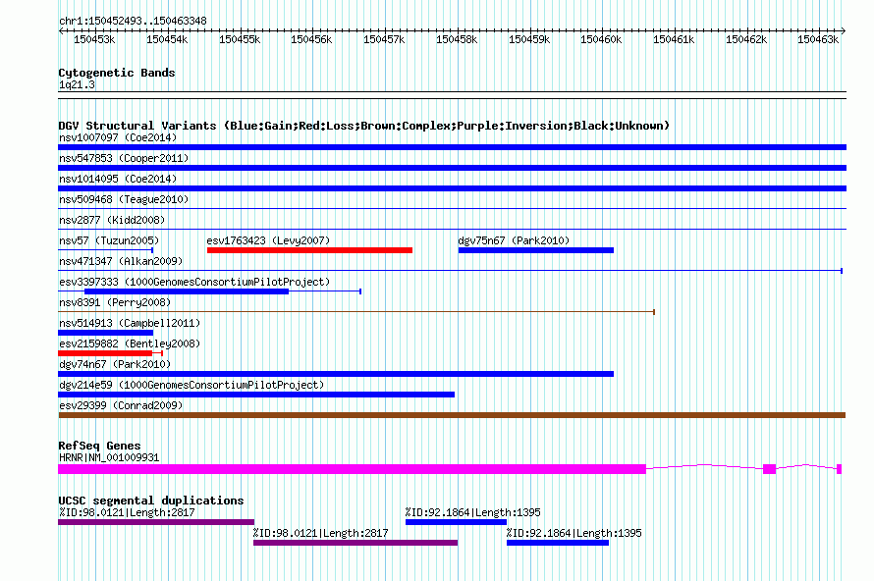Select the nsv547853 blue variant bar
Viewport: 874px width, 581px height.
click(x=452, y=168)
